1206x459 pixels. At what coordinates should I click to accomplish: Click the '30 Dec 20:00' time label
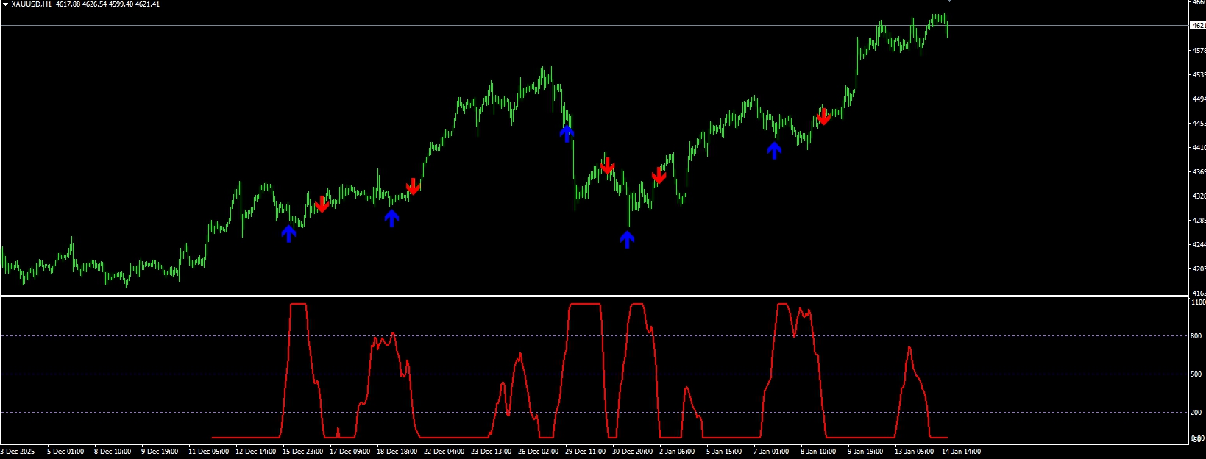click(633, 452)
